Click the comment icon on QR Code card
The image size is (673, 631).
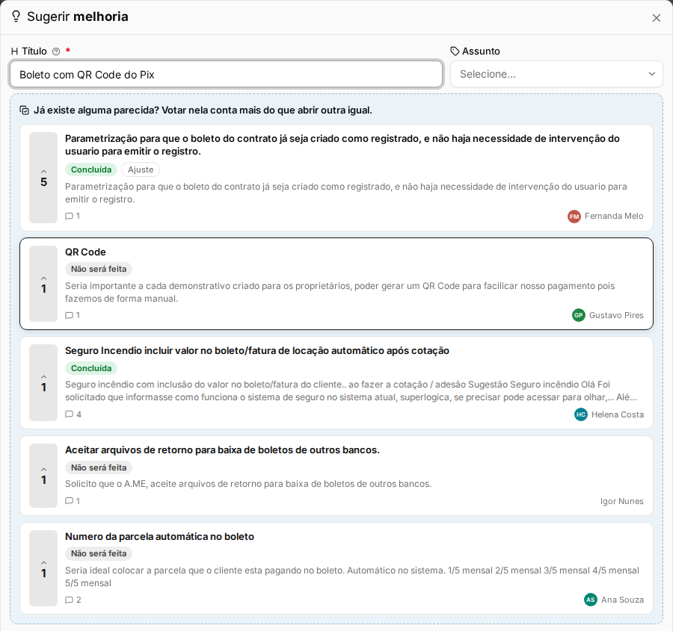pos(69,315)
